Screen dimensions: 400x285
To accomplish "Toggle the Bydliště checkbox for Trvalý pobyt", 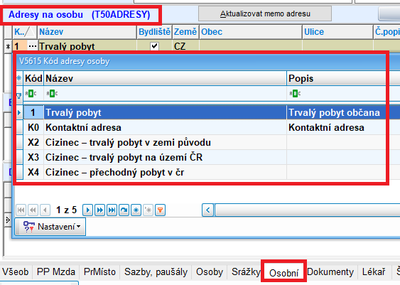I will point(154,46).
